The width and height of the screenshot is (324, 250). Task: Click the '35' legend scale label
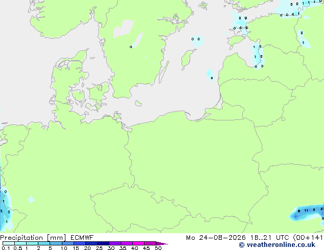[x=123, y=248]
